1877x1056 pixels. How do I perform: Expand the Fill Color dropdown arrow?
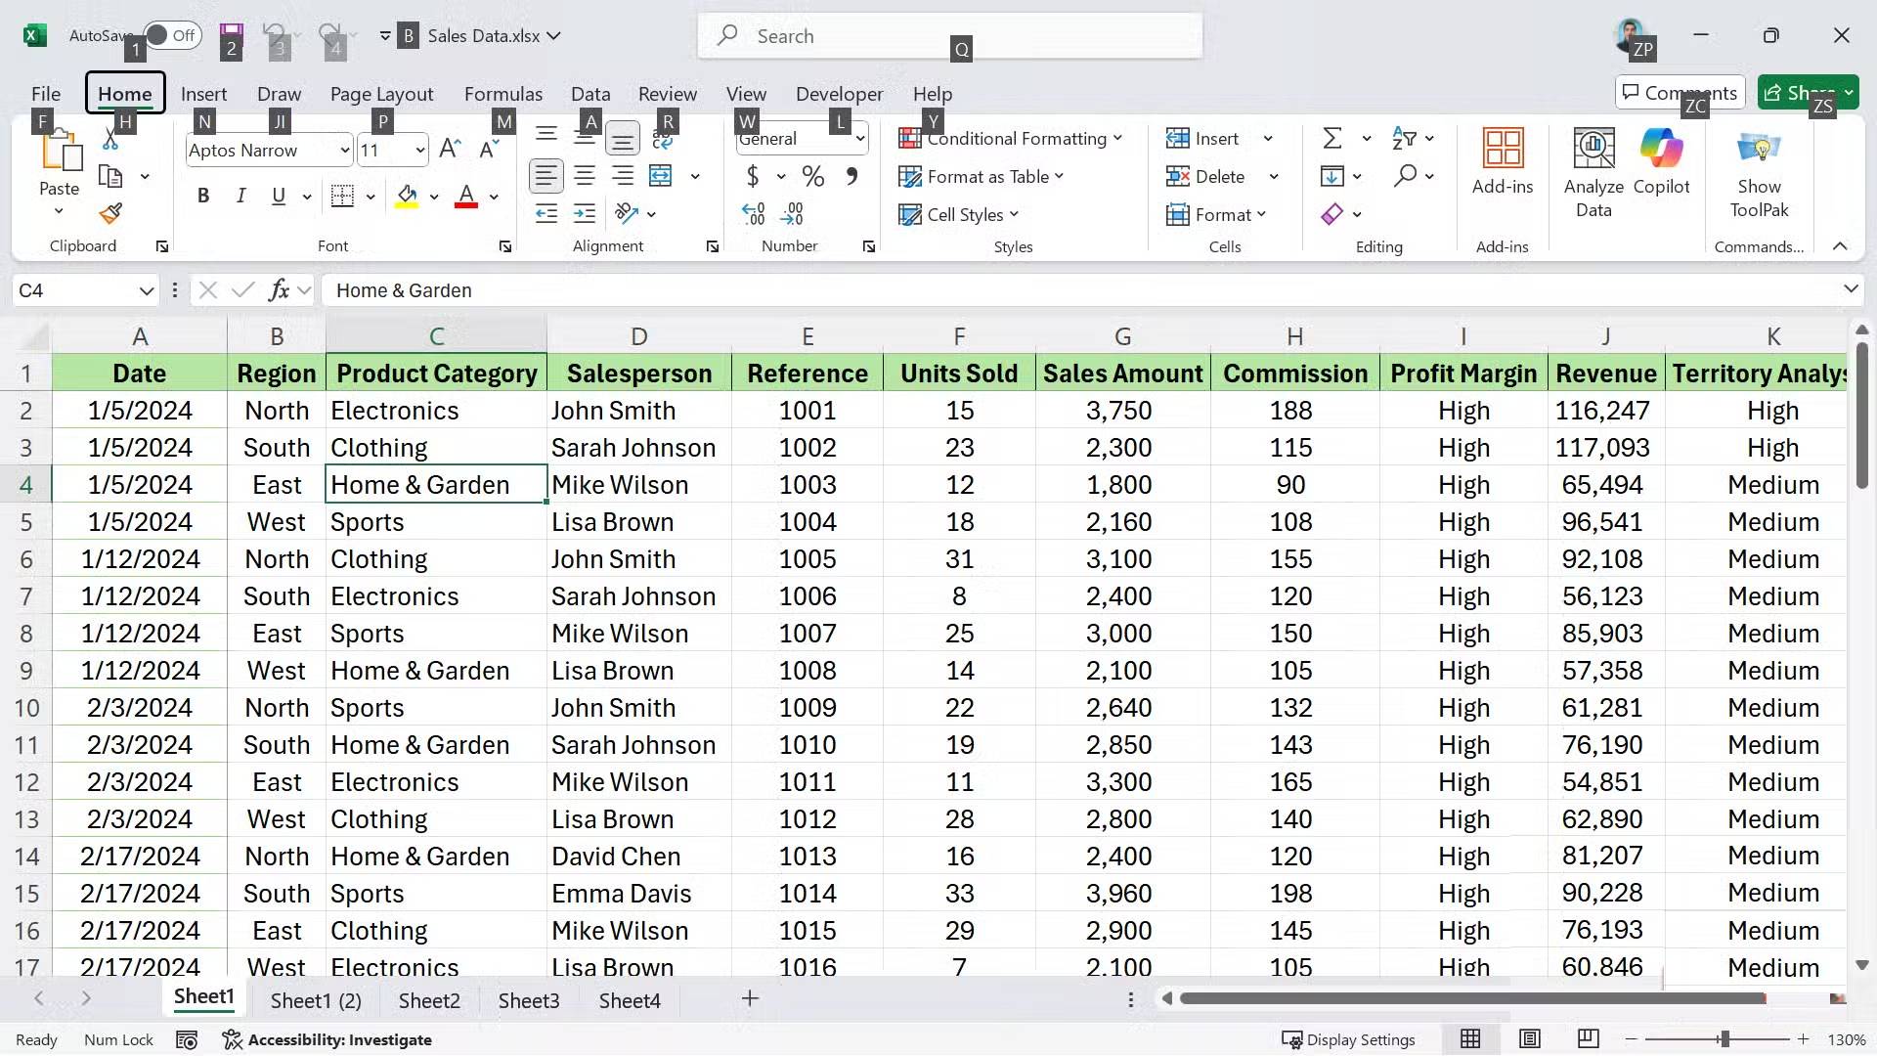click(434, 196)
